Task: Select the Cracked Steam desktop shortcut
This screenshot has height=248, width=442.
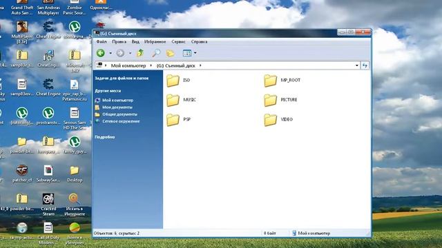Action: [x=48, y=205]
